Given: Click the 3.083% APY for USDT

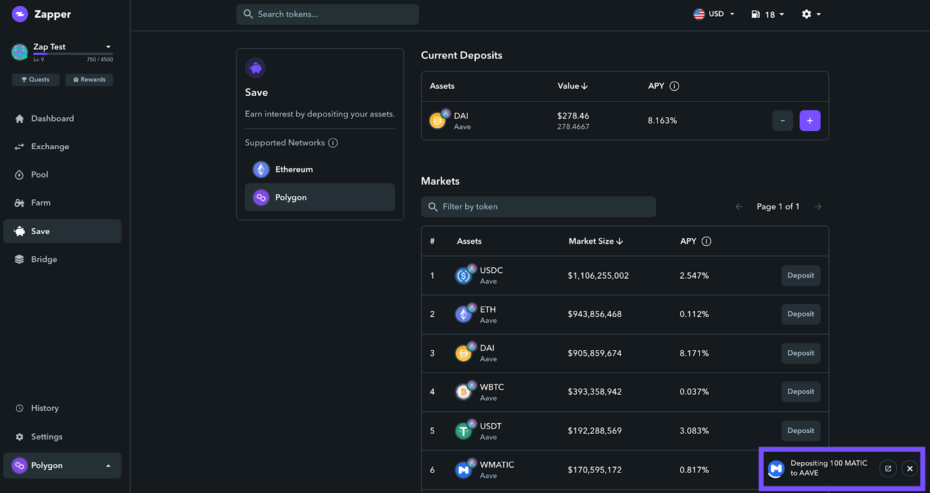Looking at the screenshot, I should pos(694,431).
